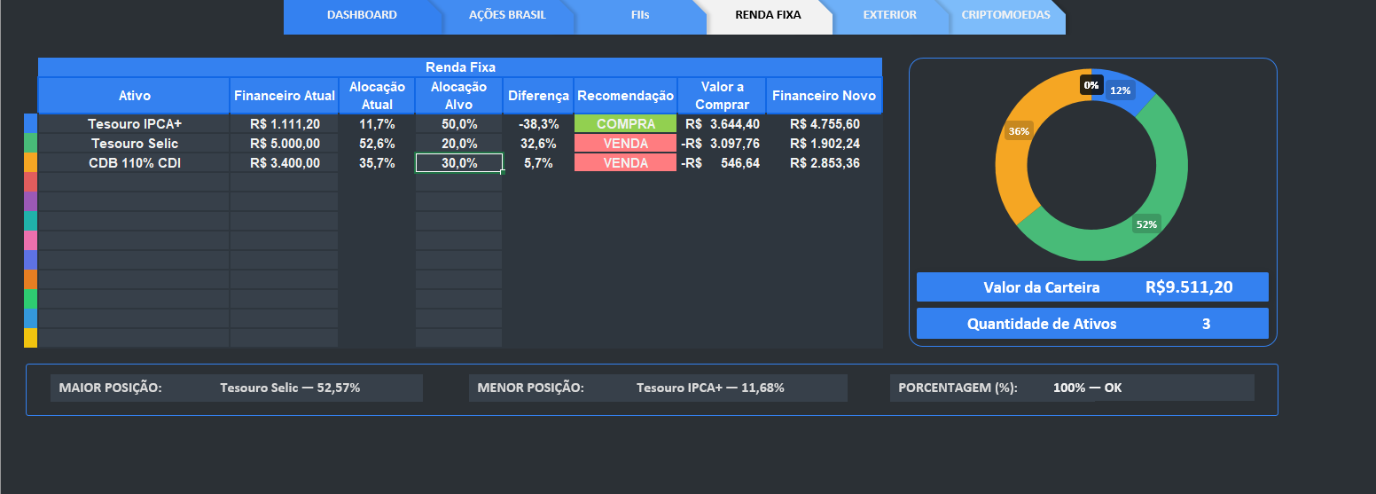Click the PORCENTAGEM 100% — OK summary
This screenshot has width=1376, height=494.
tap(1072, 388)
